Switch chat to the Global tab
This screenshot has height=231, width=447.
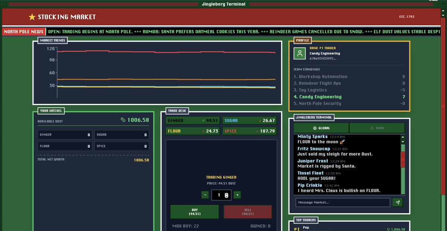pos(321,128)
